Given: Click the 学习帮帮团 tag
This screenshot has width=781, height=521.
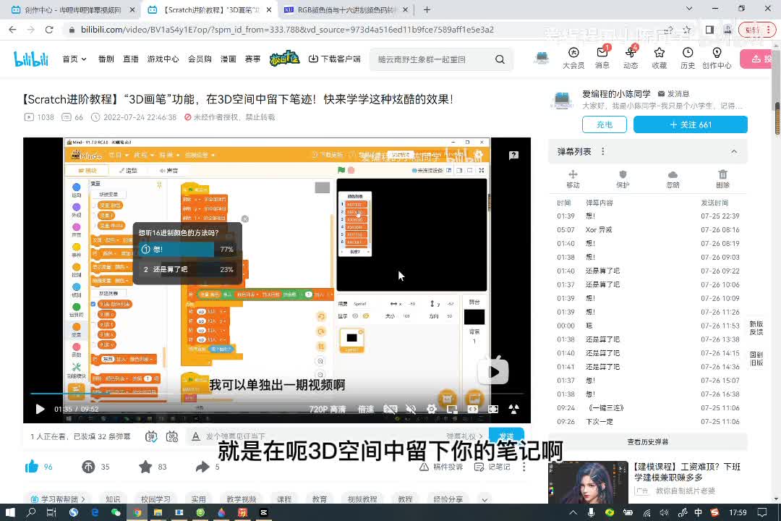Looking at the screenshot, I should pos(58,499).
